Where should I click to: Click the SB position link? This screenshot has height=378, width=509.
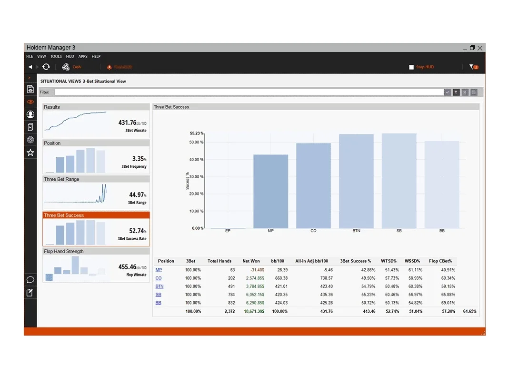point(158,295)
